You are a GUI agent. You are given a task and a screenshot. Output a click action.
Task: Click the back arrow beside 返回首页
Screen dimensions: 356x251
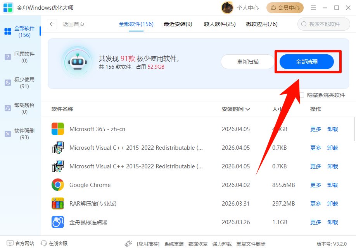(52, 24)
